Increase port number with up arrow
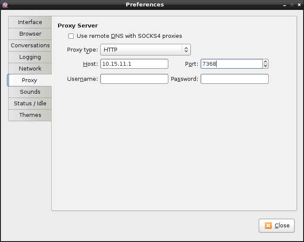This screenshot has height=242, width=304. pos(265,61)
